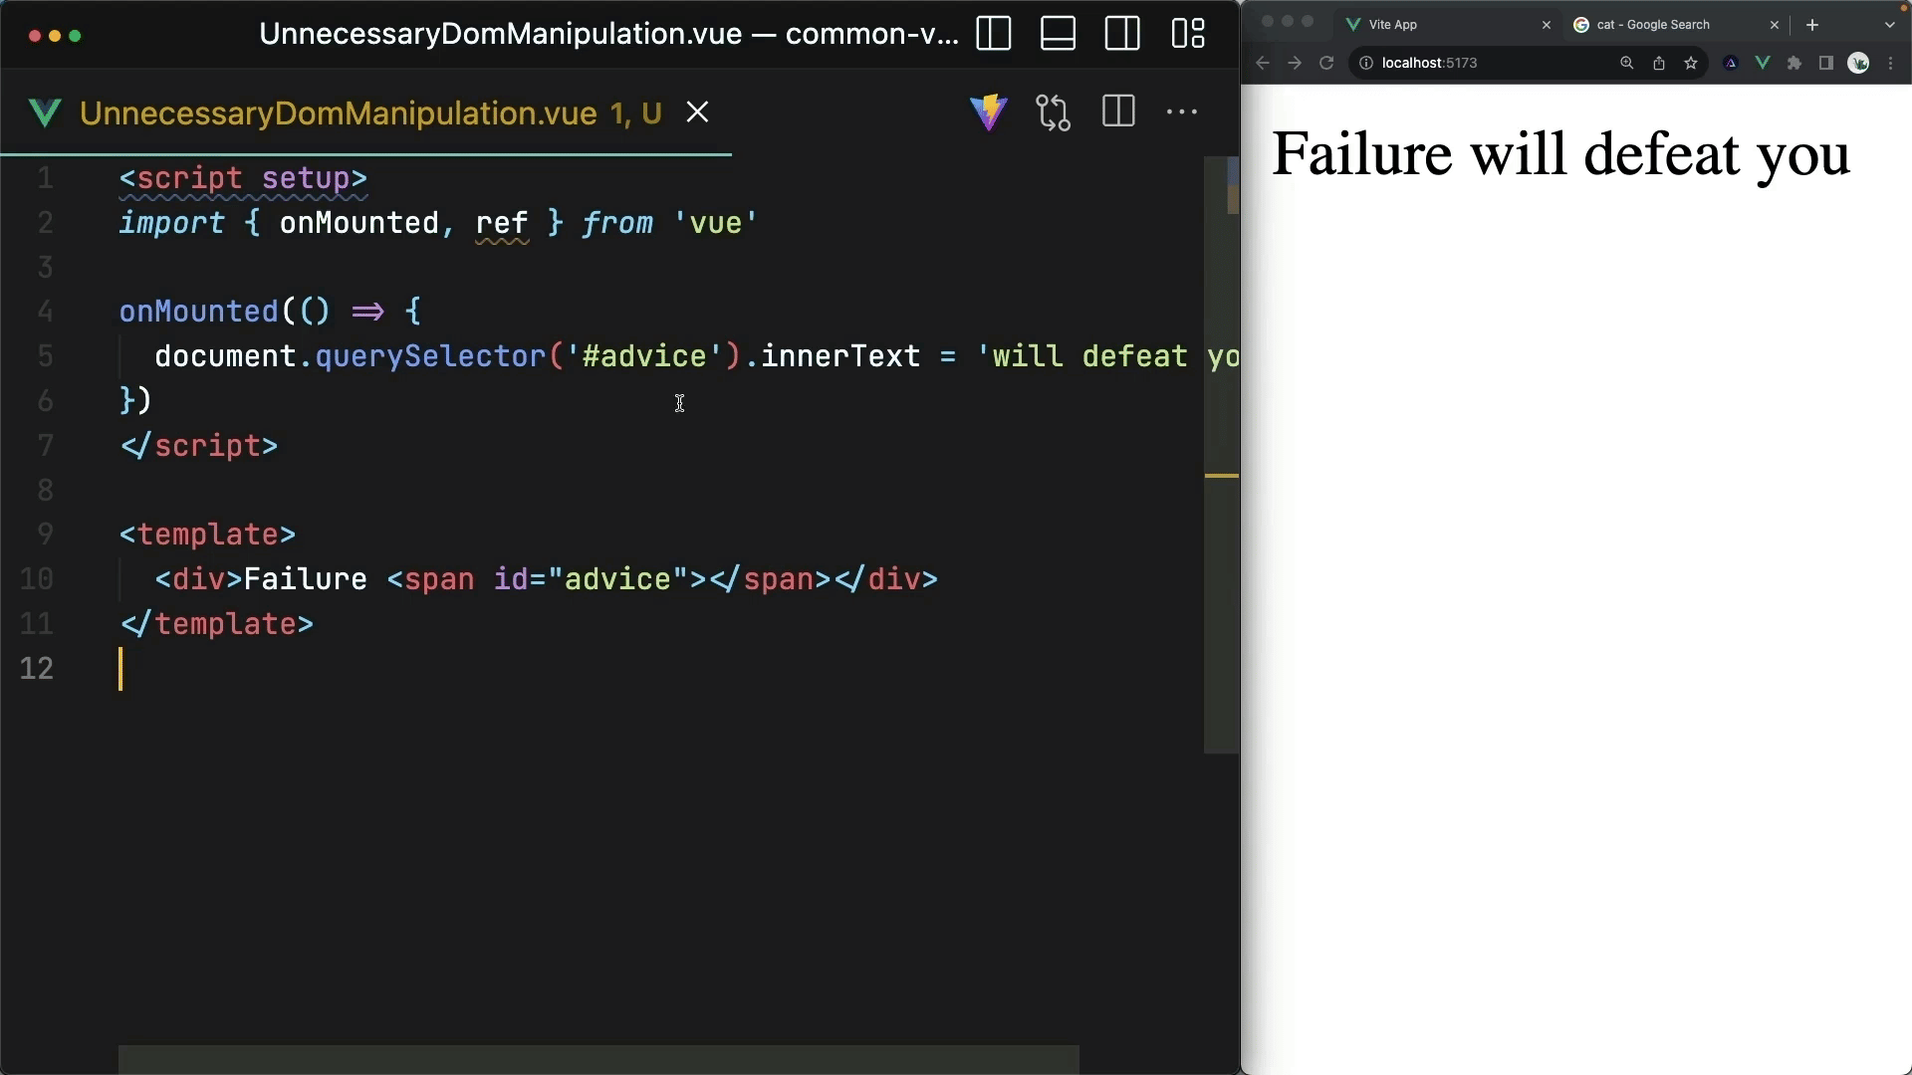Screen dimensions: 1912x1075
Task: Toggle primary side bar layout icon
Action: (x=993, y=34)
